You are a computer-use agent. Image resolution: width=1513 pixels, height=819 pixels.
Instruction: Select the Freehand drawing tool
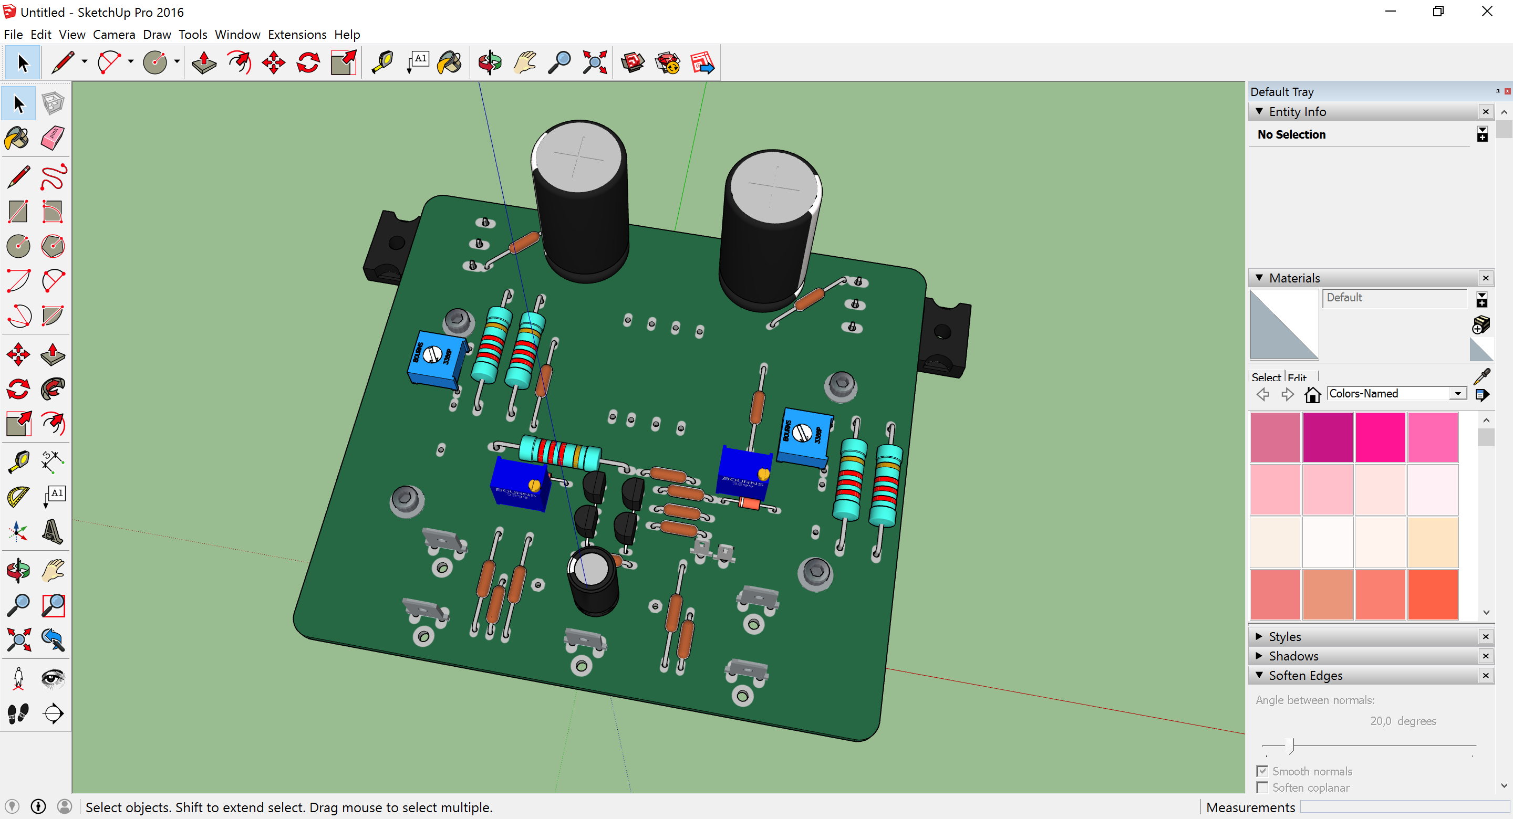[53, 177]
